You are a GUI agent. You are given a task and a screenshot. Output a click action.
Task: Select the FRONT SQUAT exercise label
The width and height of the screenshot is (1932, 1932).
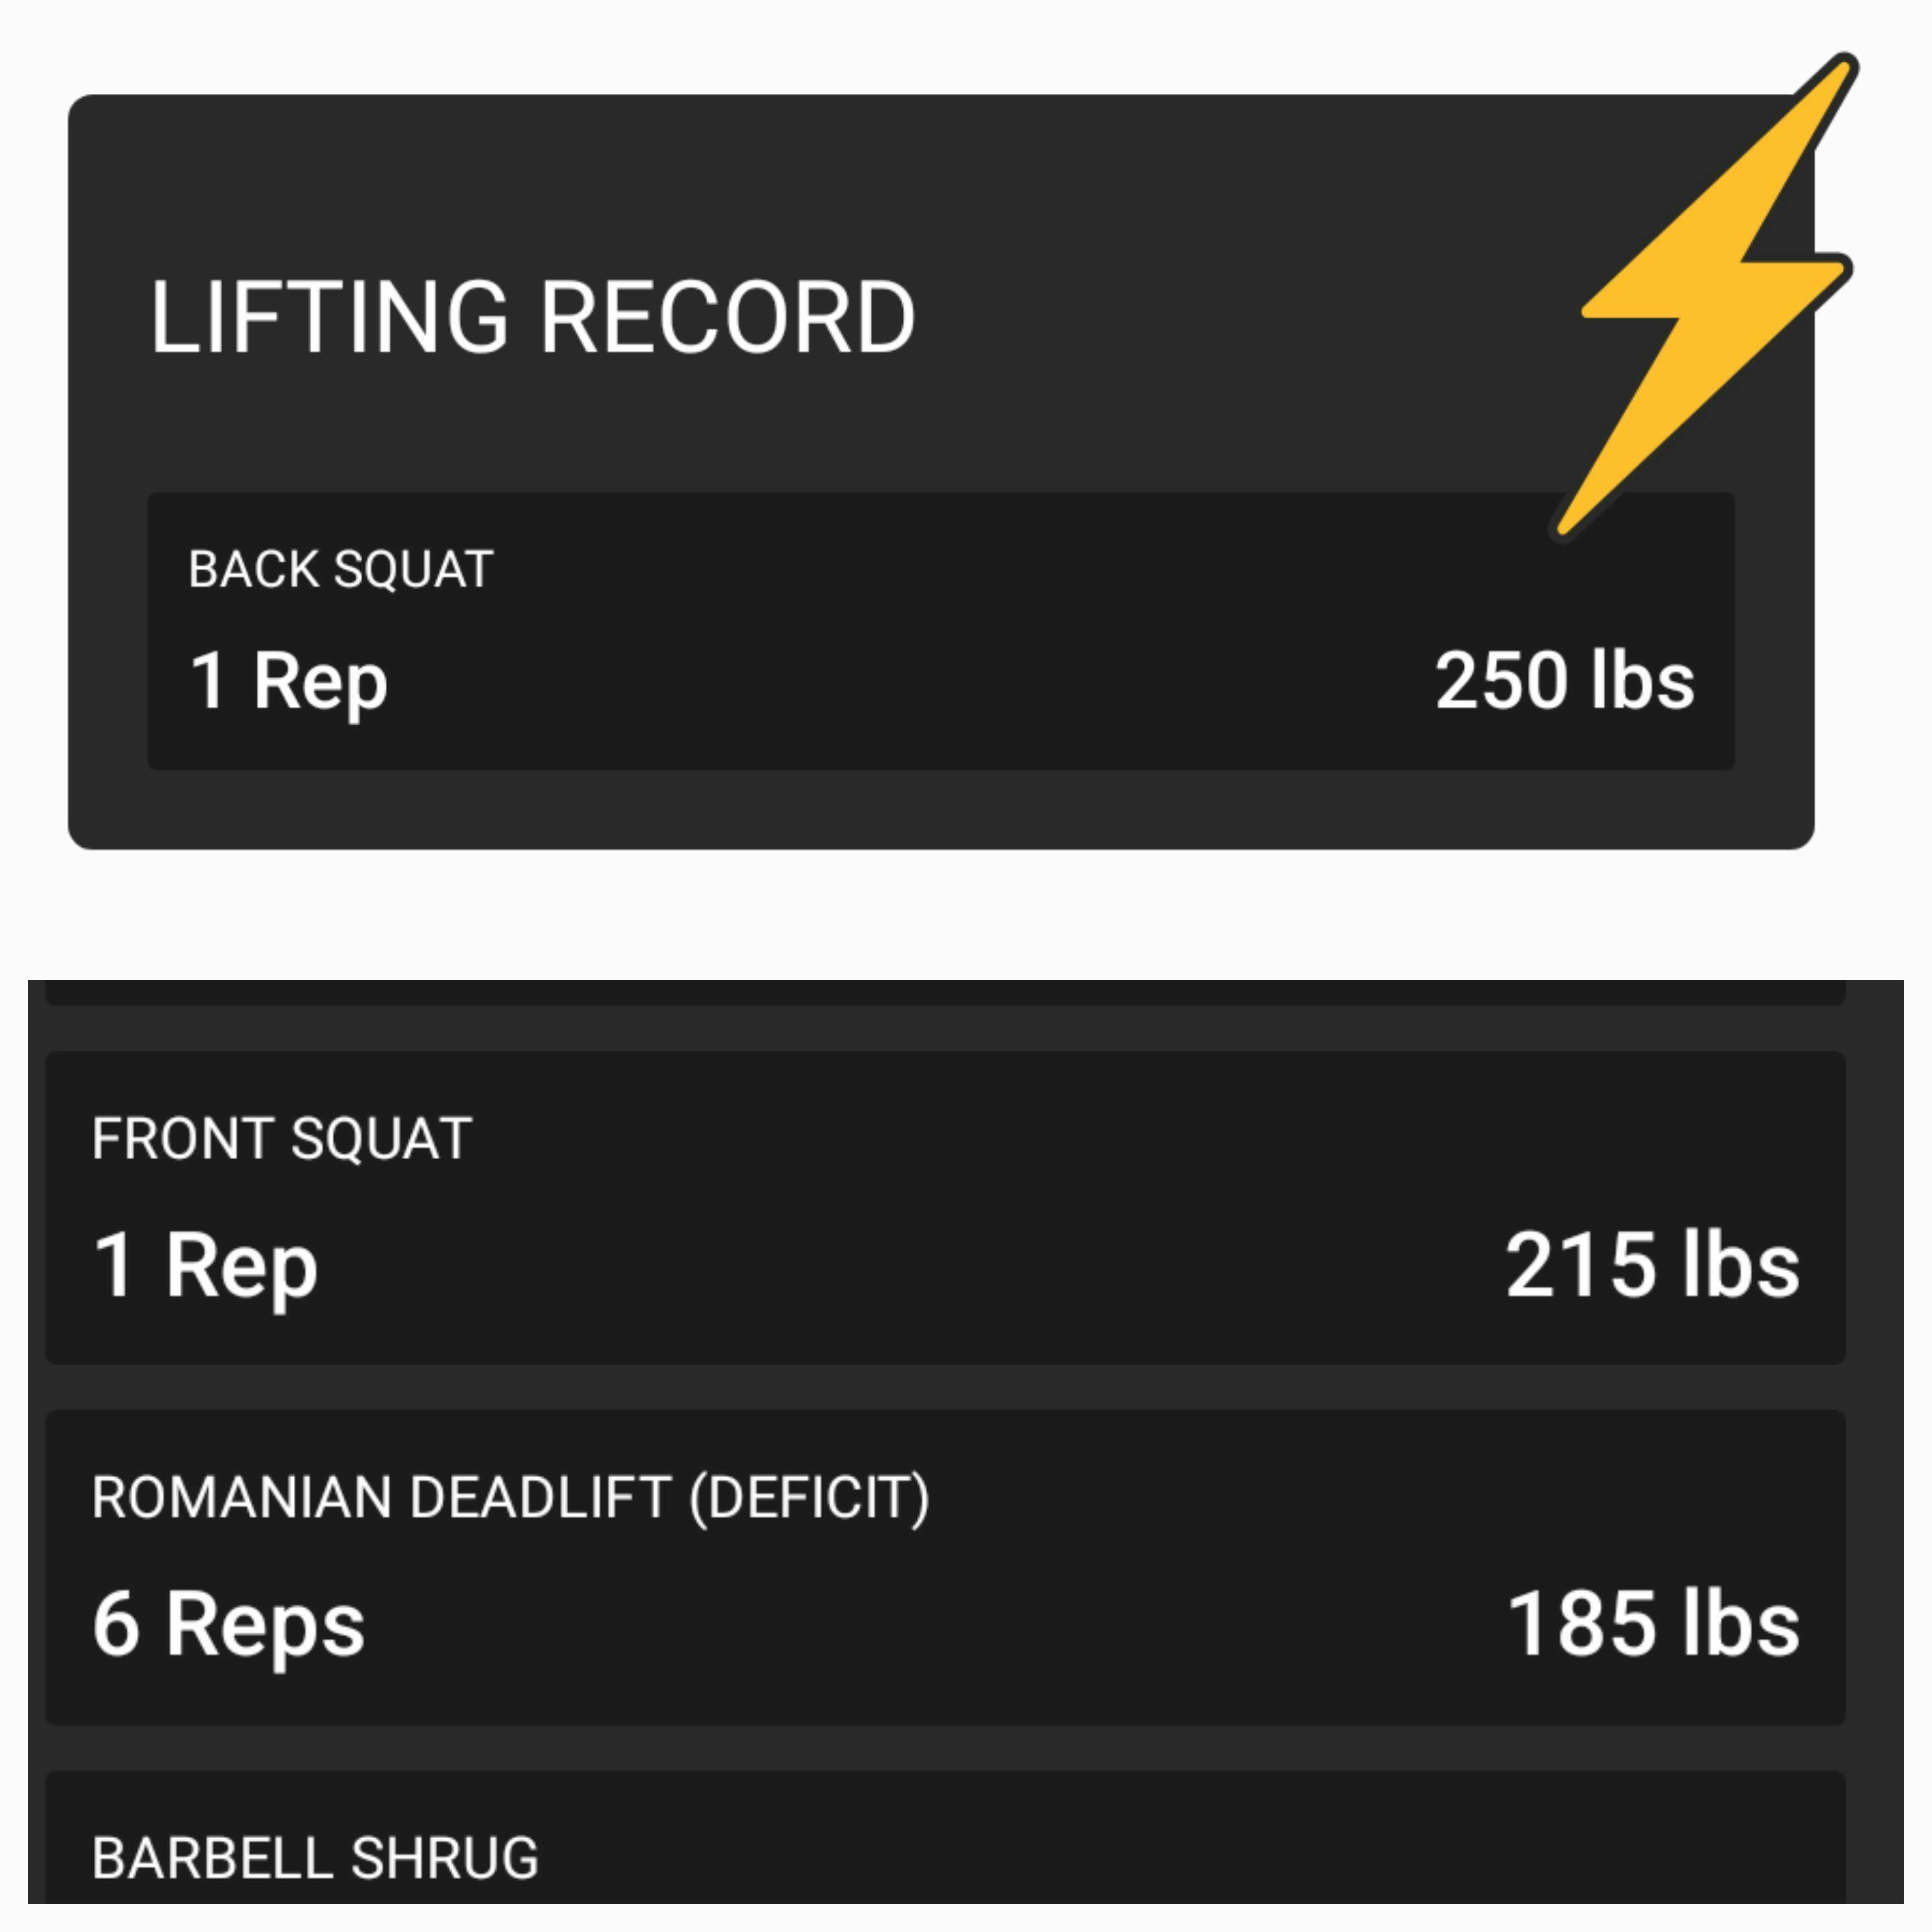(x=282, y=1138)
